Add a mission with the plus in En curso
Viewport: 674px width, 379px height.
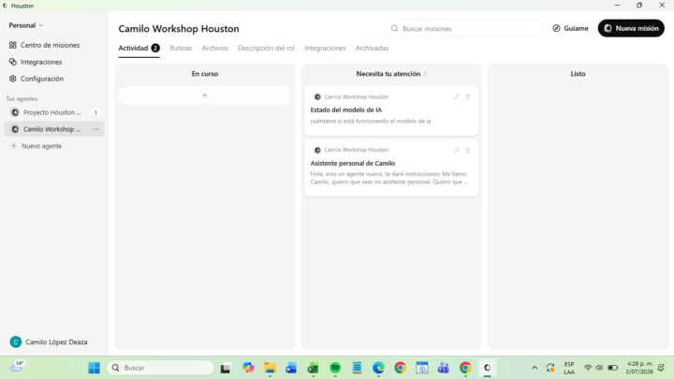205,95
